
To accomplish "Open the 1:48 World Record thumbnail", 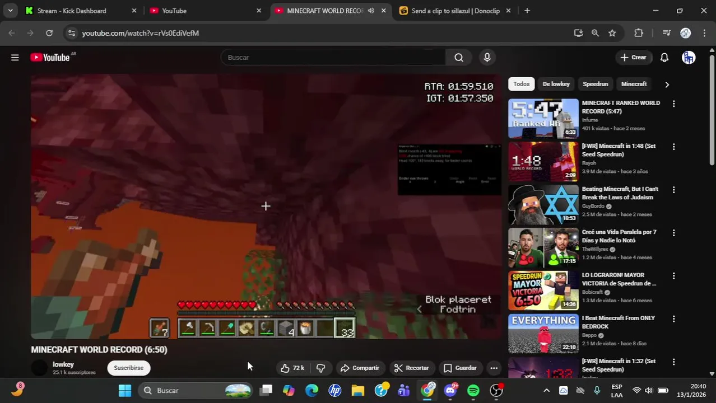I will pyautogui.click(x=543, y=161).
